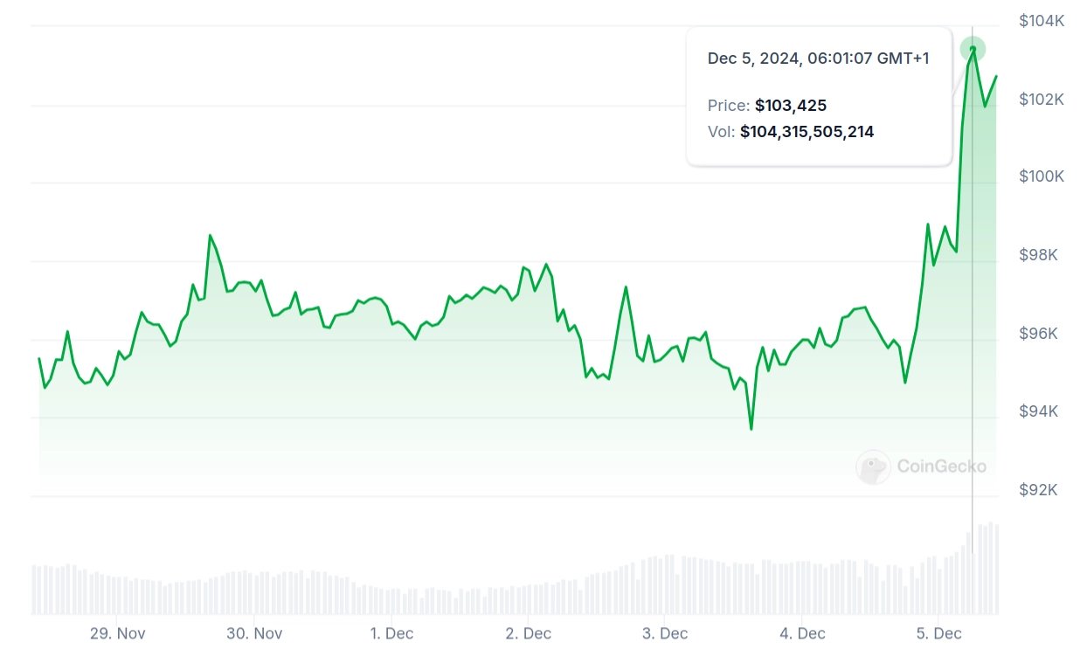The image size is (1080, 670).
Task: Click the tooltip price value $103,425
Action: click(x=791, y=106)
